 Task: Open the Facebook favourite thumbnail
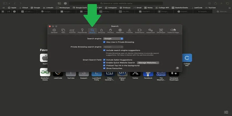[148, 73]
